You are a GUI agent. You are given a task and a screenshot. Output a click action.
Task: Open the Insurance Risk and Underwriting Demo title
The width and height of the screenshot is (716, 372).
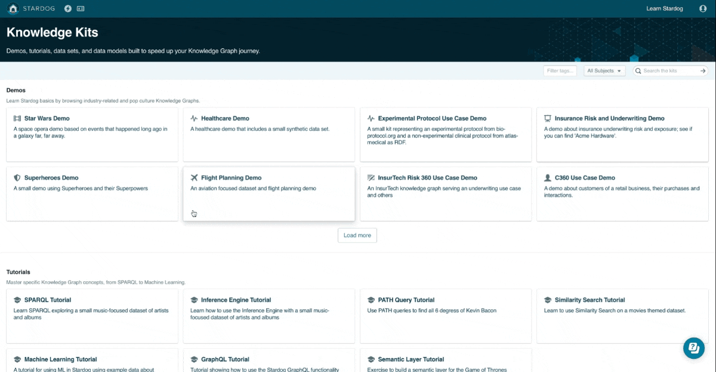609,118
